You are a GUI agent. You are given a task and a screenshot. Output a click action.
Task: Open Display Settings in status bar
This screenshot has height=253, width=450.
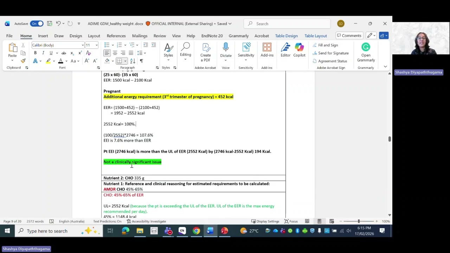[265, 221]
